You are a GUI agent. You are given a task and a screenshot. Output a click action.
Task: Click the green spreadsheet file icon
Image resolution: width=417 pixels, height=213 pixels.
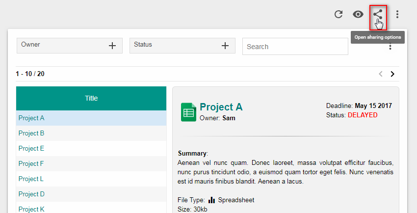pyautogui.click(x=188, y=112)
